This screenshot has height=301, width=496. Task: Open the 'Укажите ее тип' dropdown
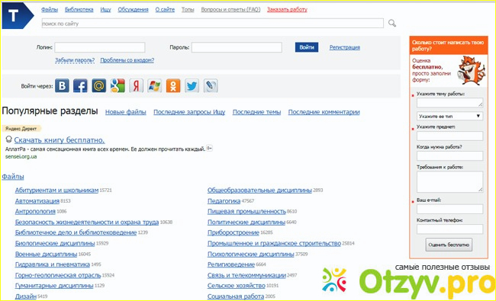(x=449, y=116)
